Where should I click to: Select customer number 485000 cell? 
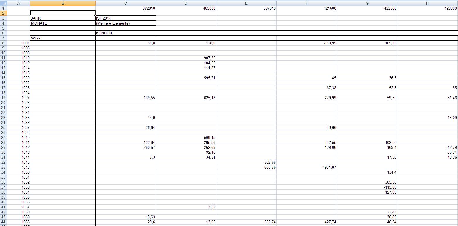coord(186,8)
